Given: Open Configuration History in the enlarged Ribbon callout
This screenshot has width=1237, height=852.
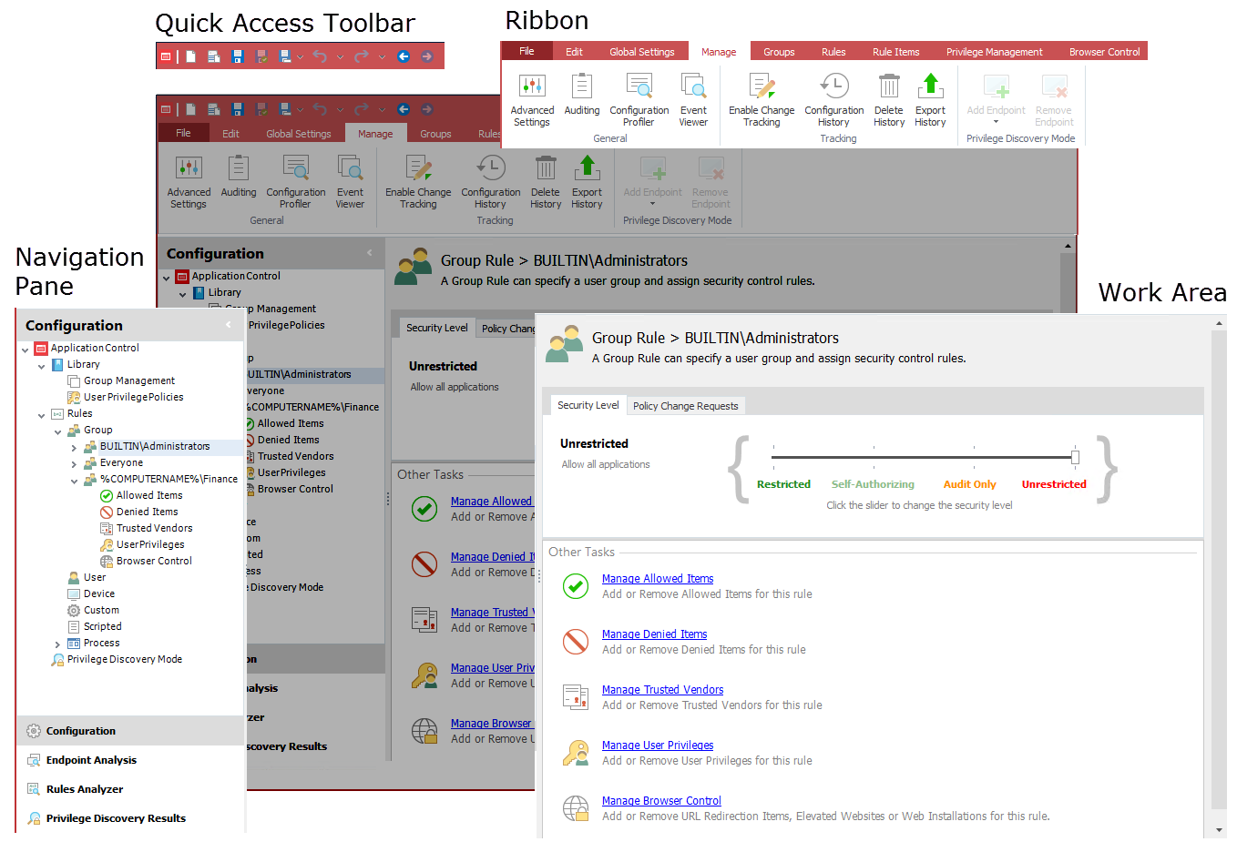Looking at the screenshot, I should (x=833, y=100).
